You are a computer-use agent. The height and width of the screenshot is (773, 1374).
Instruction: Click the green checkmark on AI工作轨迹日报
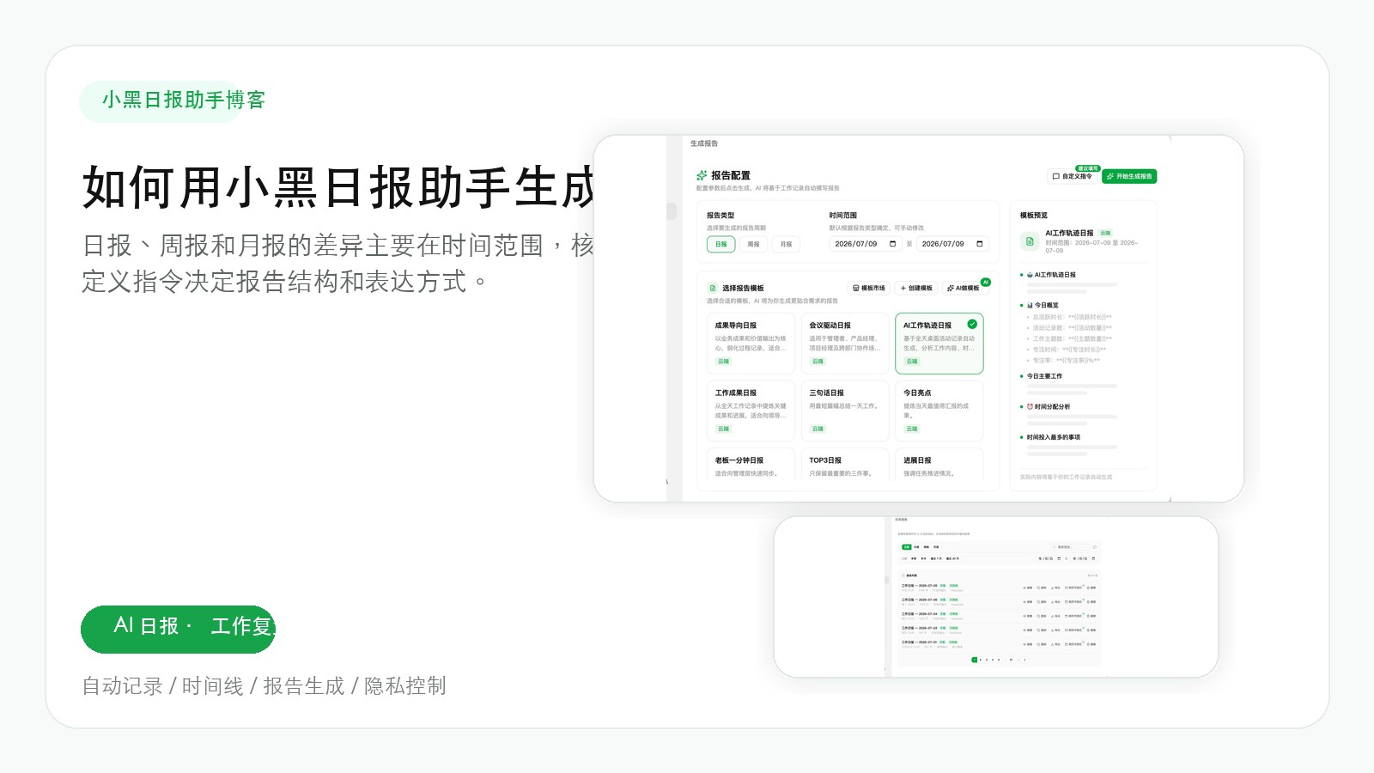pyautogui.click(x=972, y=324)
